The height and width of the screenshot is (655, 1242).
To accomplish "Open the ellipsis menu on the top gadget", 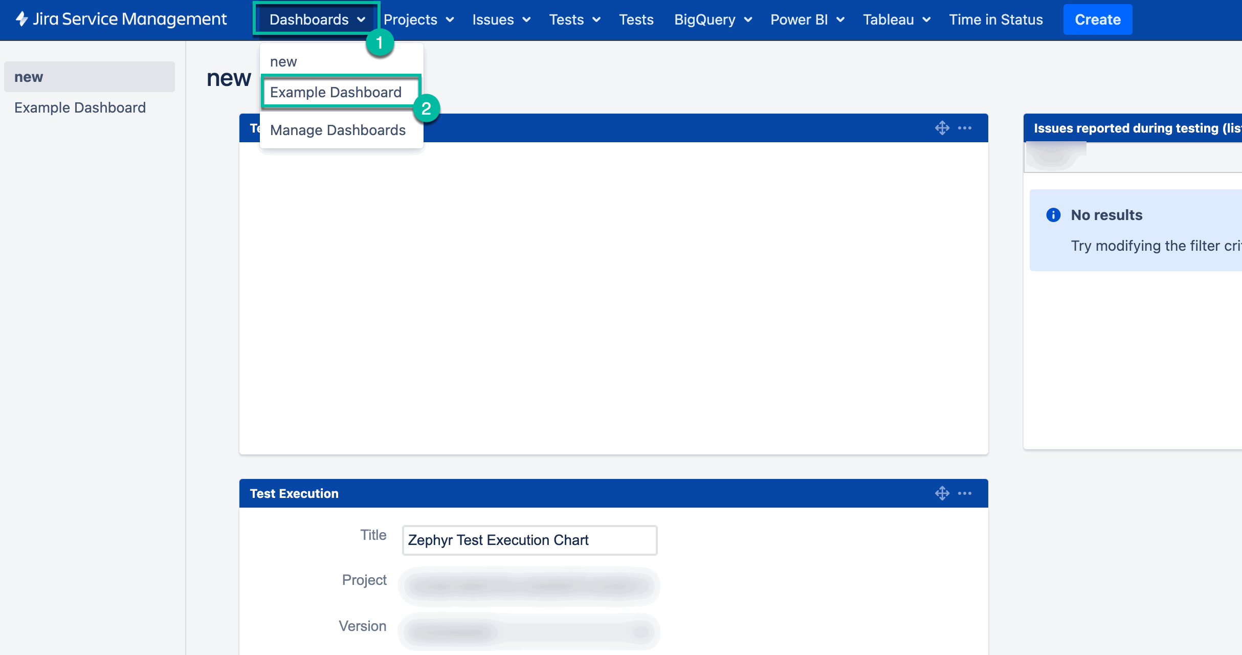I will (965, 128).
